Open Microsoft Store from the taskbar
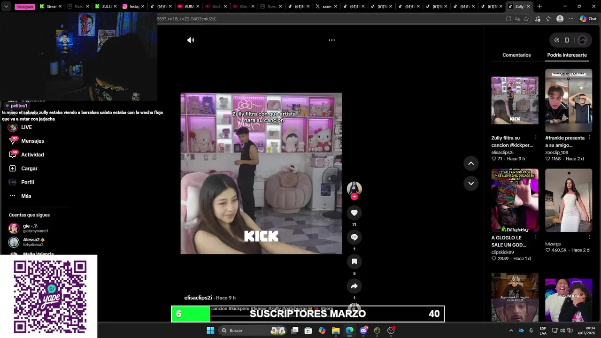The height and width of the screenshot is (338, 601). [x=308, y=330]
